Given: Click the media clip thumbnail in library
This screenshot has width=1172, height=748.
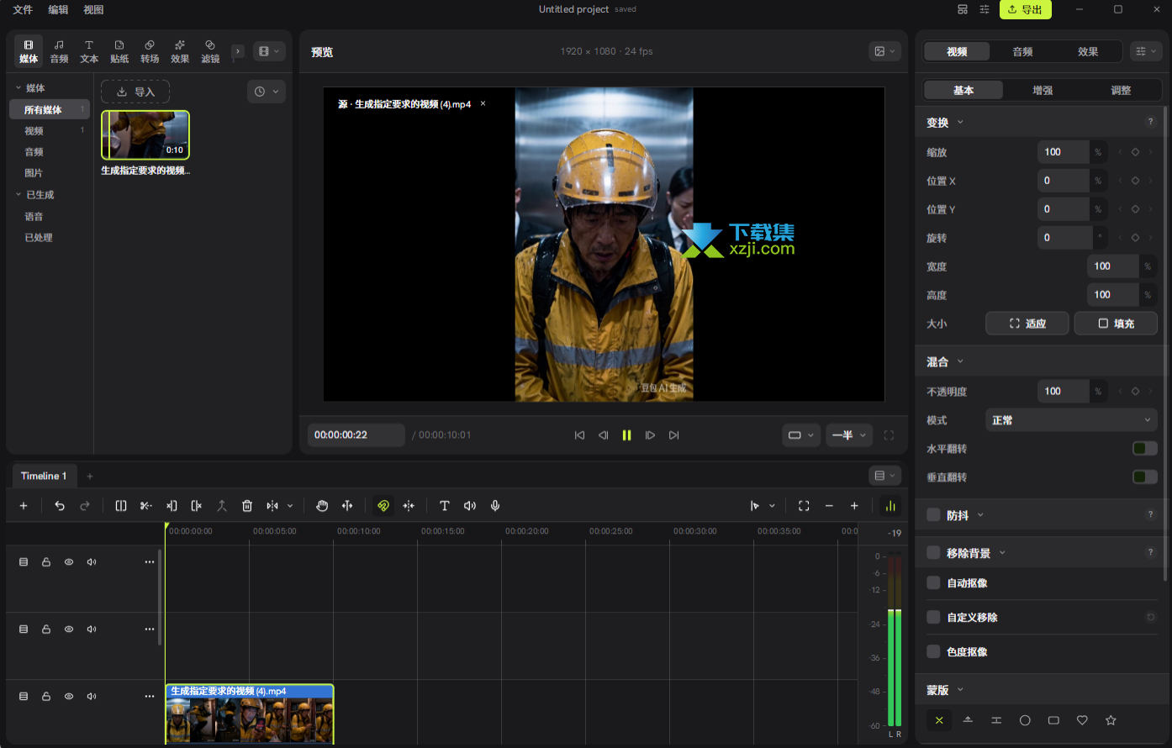Looking at the screenshot, I should (x=145, y=135).
